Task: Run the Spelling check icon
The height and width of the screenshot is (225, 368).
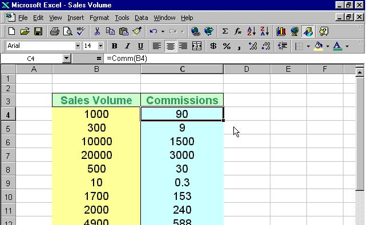Action: 81,31
